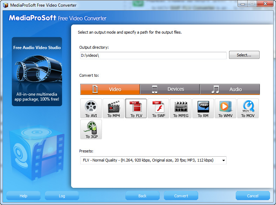Image resolution: width=276 pixels, height=205 pixels.
Task: Select the To 3GP mobile format icon
Action: tap(91, 129)
